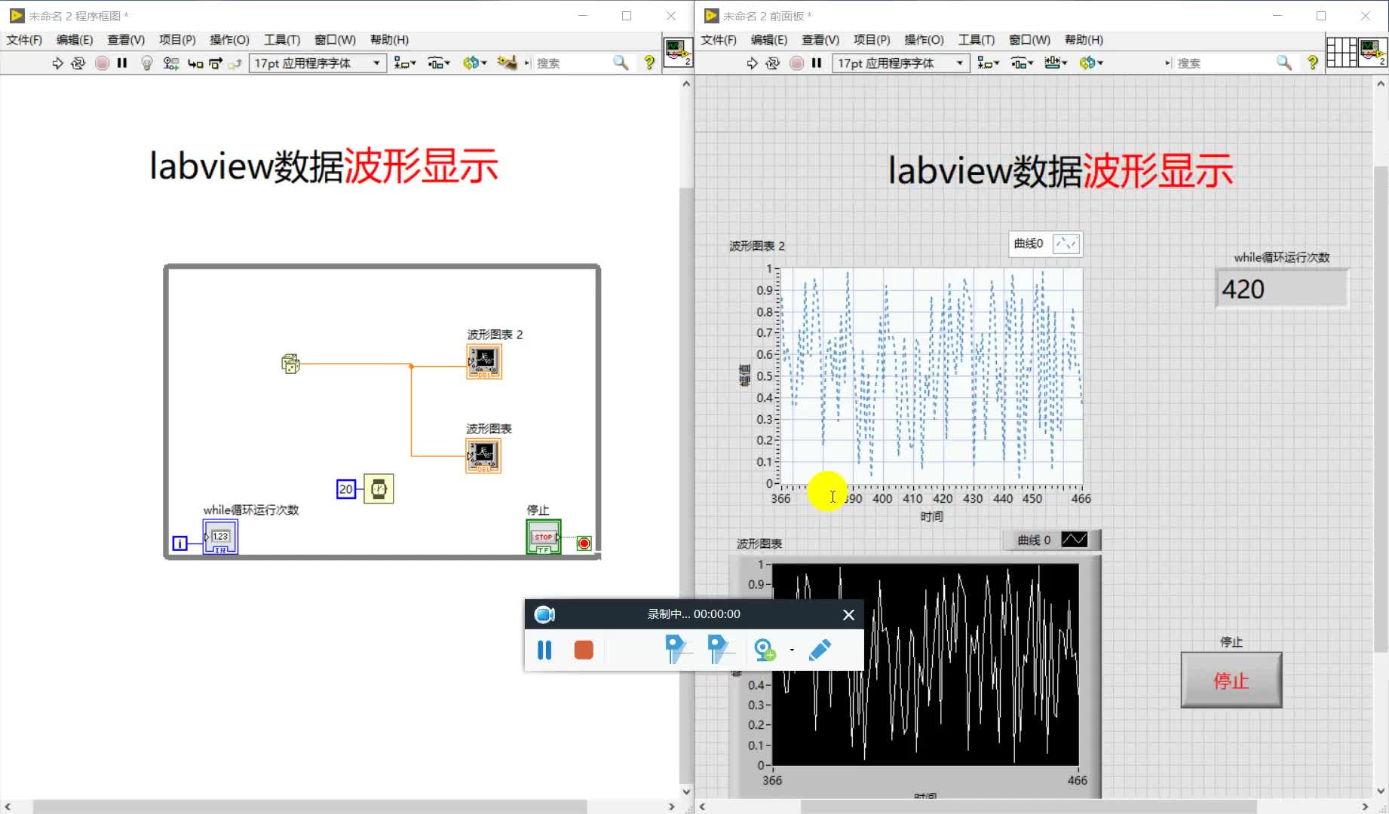The width and height of the screenshot is (1389, 814).
Task: Run the VI from front panel toolbar
Action: pos(752,63)
